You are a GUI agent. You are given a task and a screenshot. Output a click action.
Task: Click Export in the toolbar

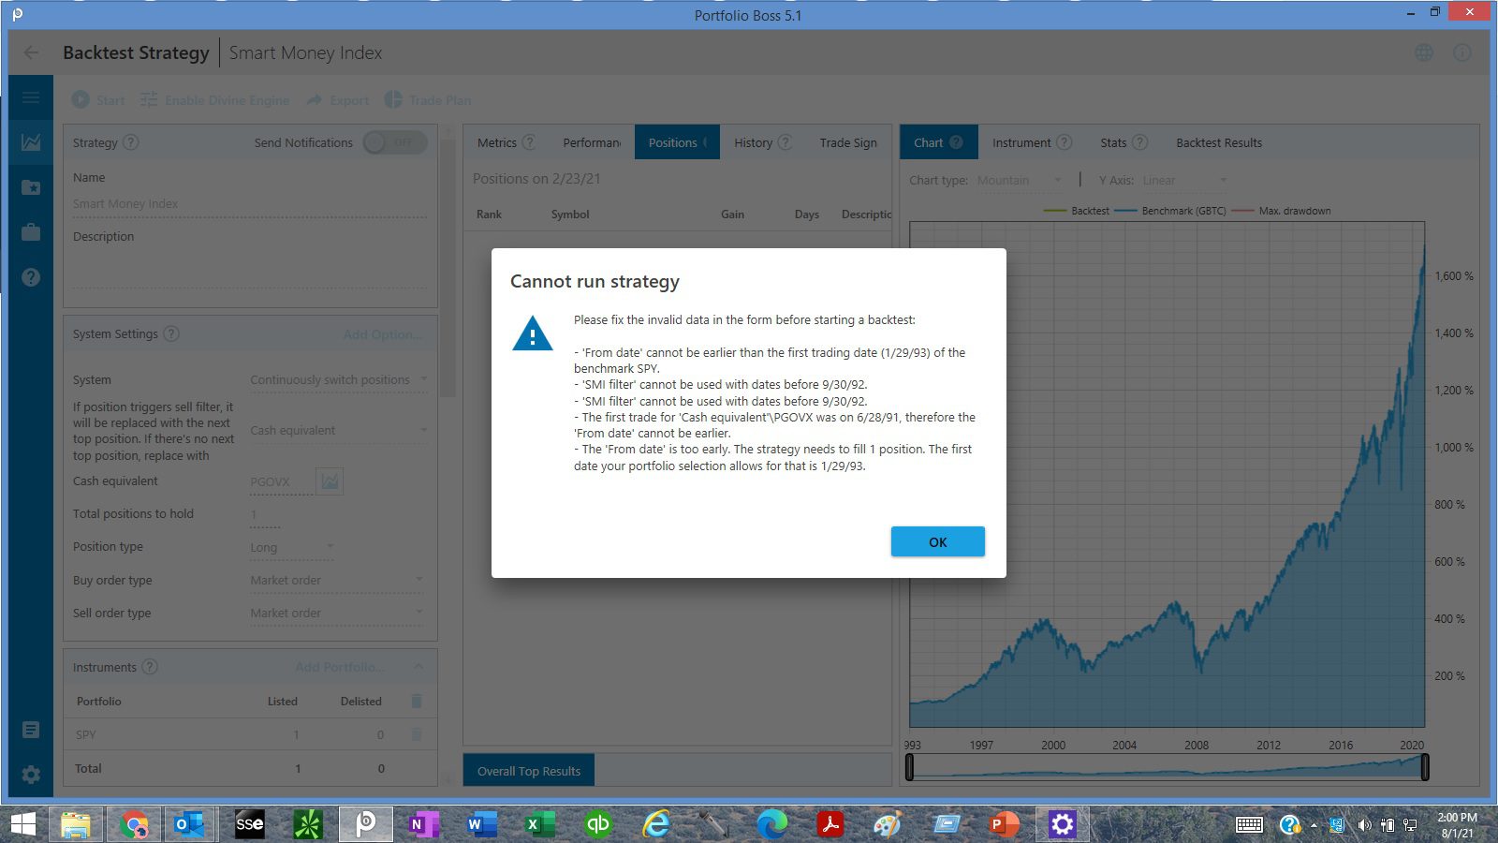coord(338,100)
